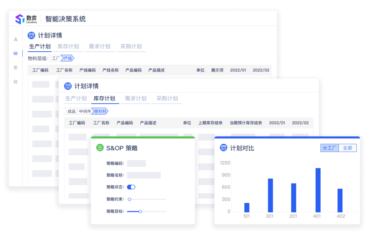370x241 pixels.
Task: Click the 数弈 LibraMind logo
Action: pos(26,19)
